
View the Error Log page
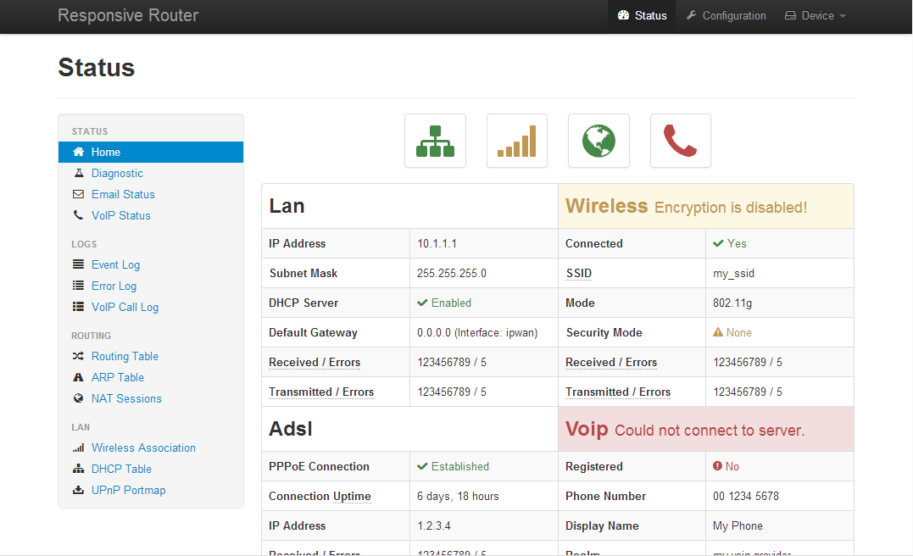pos(114,286)
